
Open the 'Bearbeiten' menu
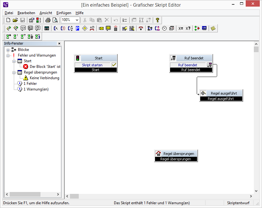click(26, 13)
